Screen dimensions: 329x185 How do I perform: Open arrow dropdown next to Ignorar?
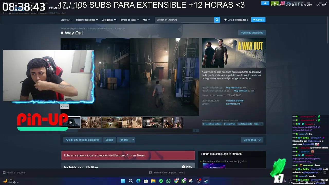pos(133,140)
